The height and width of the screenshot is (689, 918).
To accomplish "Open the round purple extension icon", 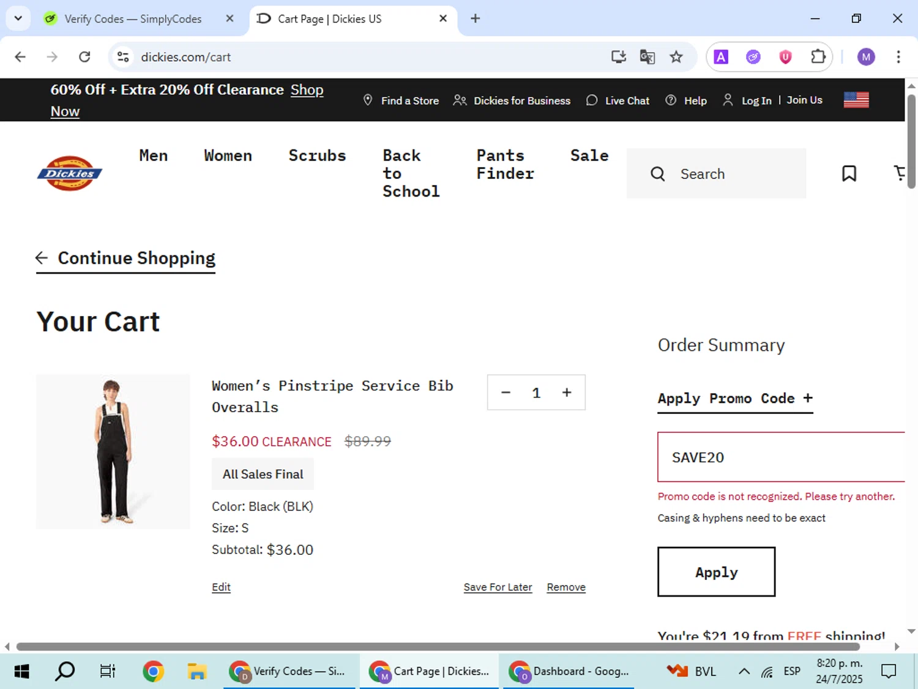I will pyautogui.click(x=753, y=57).
